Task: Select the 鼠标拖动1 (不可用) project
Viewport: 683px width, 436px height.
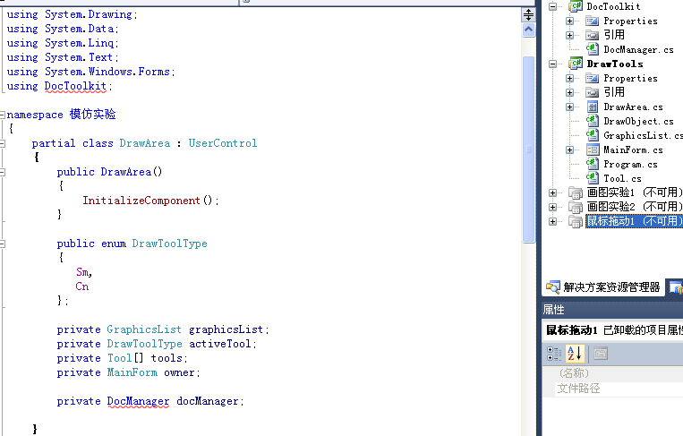Action: pos(634,221)
